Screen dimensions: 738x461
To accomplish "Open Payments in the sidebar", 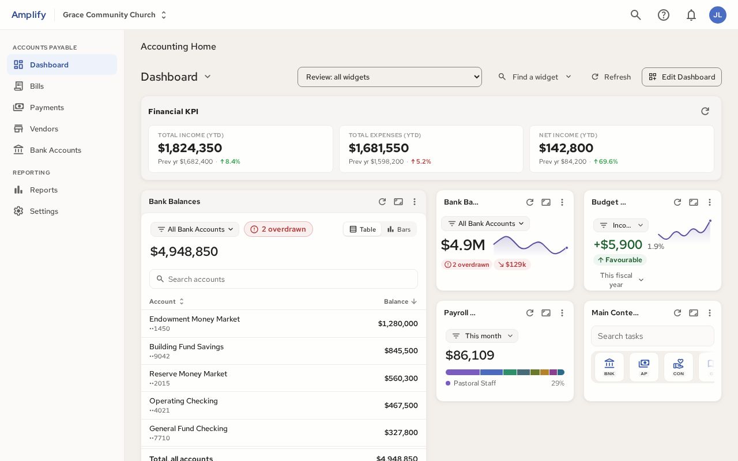I will pyautogui.click(x=62, y=107).
